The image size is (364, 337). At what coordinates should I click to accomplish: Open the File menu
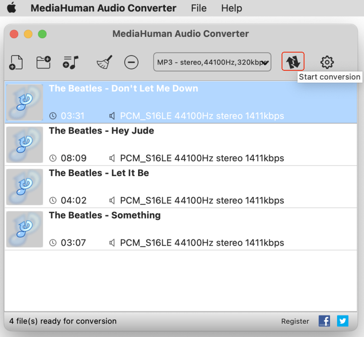[199, 8]
